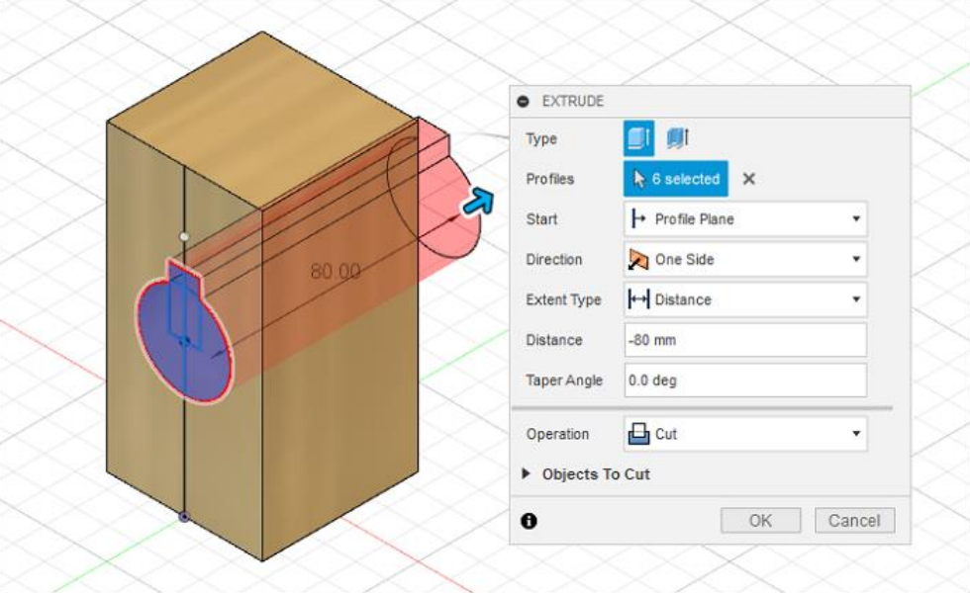The height and width of the screenshot is (593, 970).
Task: Click the "6 selected" profiles selector
Action: click(676, 179)
